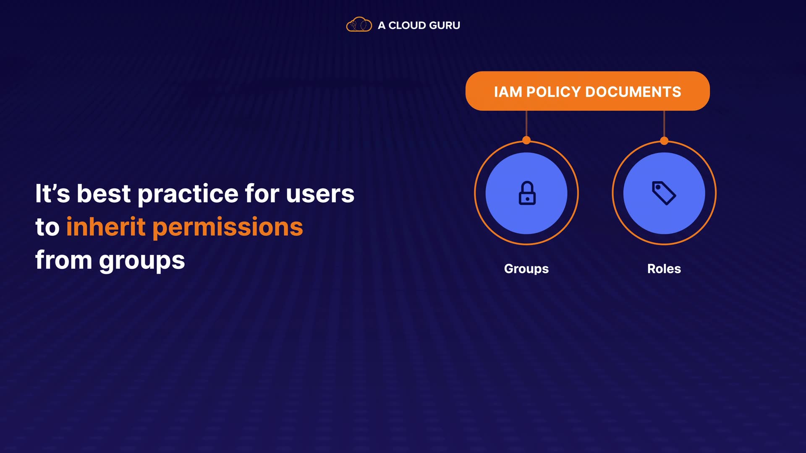Screen dimensions: 806x453
Task: Click the "A CLOUD GURU" brand text
Action: click(x=419, y=26)
